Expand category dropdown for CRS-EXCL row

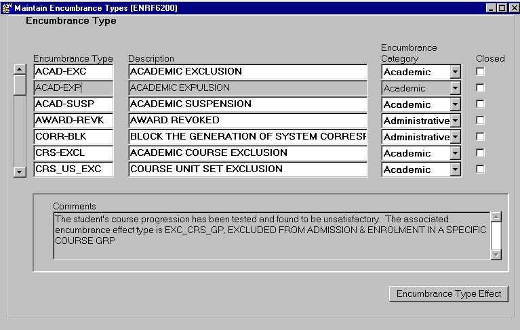[455, 153]
